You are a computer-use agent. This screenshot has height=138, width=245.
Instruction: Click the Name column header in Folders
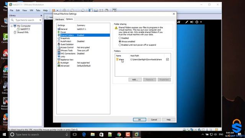118,56
